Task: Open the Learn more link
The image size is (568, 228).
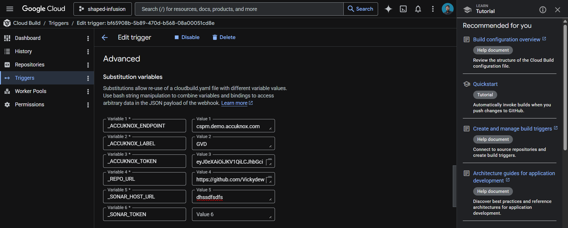Action: tap(237, 103)
